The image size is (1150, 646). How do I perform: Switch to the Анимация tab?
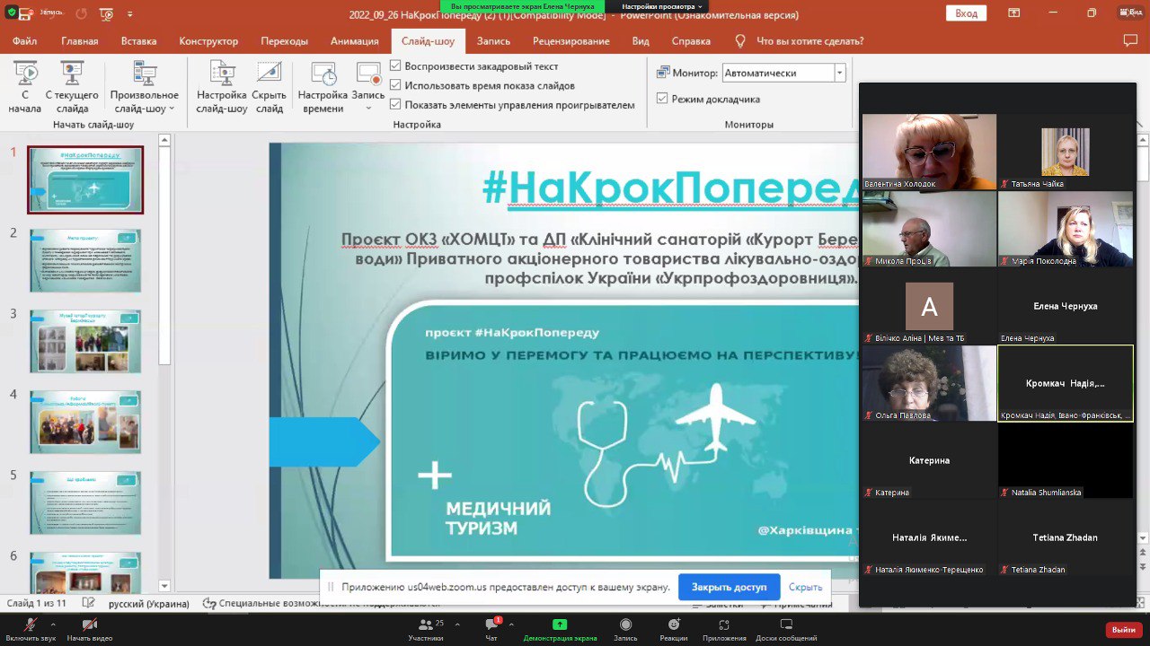354,41
